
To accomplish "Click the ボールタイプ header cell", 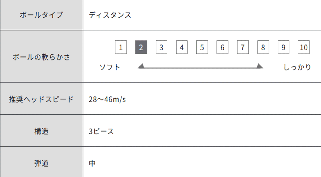I will [x=41, y=15].
